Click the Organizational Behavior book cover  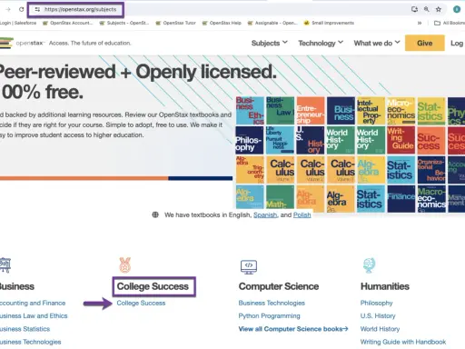coord(431,170)
